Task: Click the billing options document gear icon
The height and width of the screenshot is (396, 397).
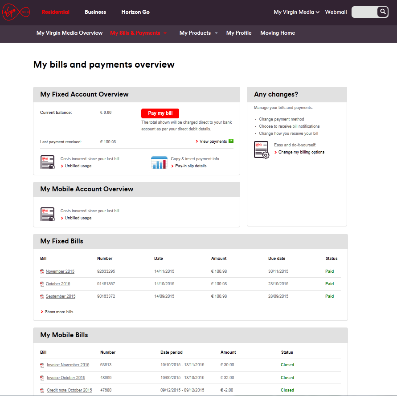Action: (x=261, y=150)
